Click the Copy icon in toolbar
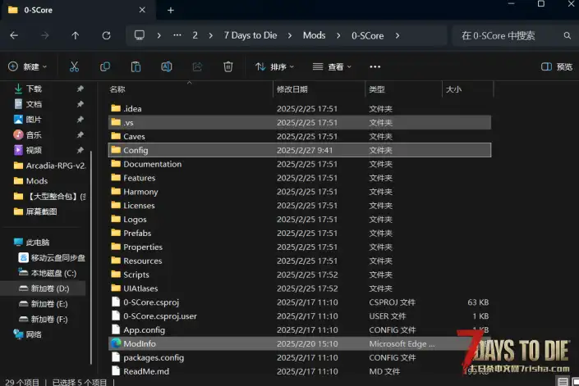The height and width of the screenshot is (386, 579). [105, 66]
